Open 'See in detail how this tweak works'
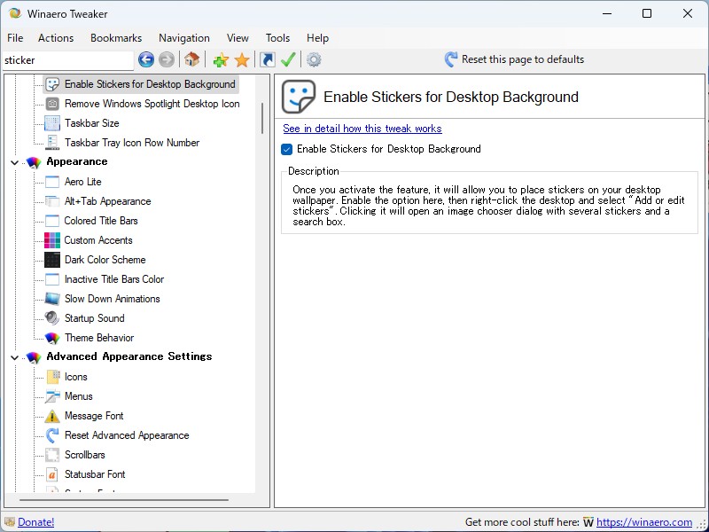The width and height of the screenshot is (709, 532). tap(362, 129)
